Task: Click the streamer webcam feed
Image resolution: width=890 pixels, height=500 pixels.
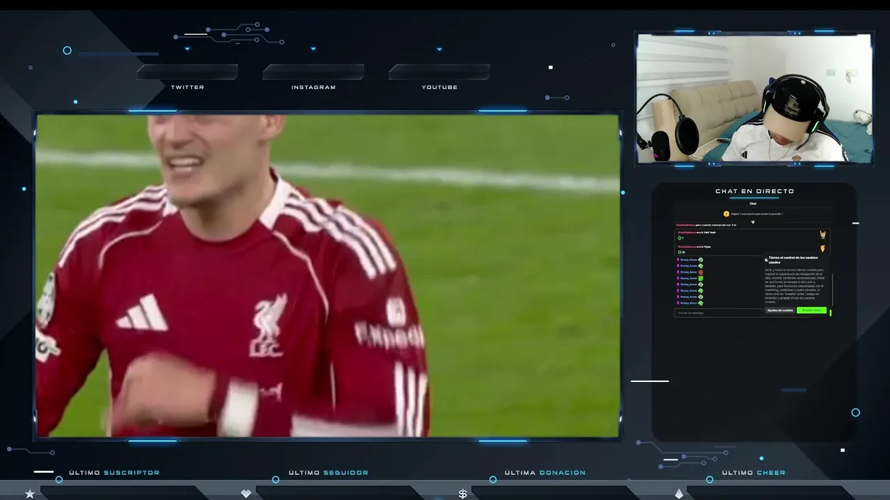Action: tap(754, 99)
